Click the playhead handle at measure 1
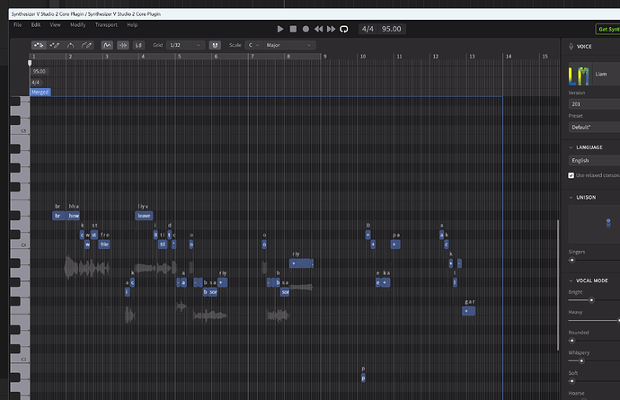620x400 pixels. [x=30, y=63]
